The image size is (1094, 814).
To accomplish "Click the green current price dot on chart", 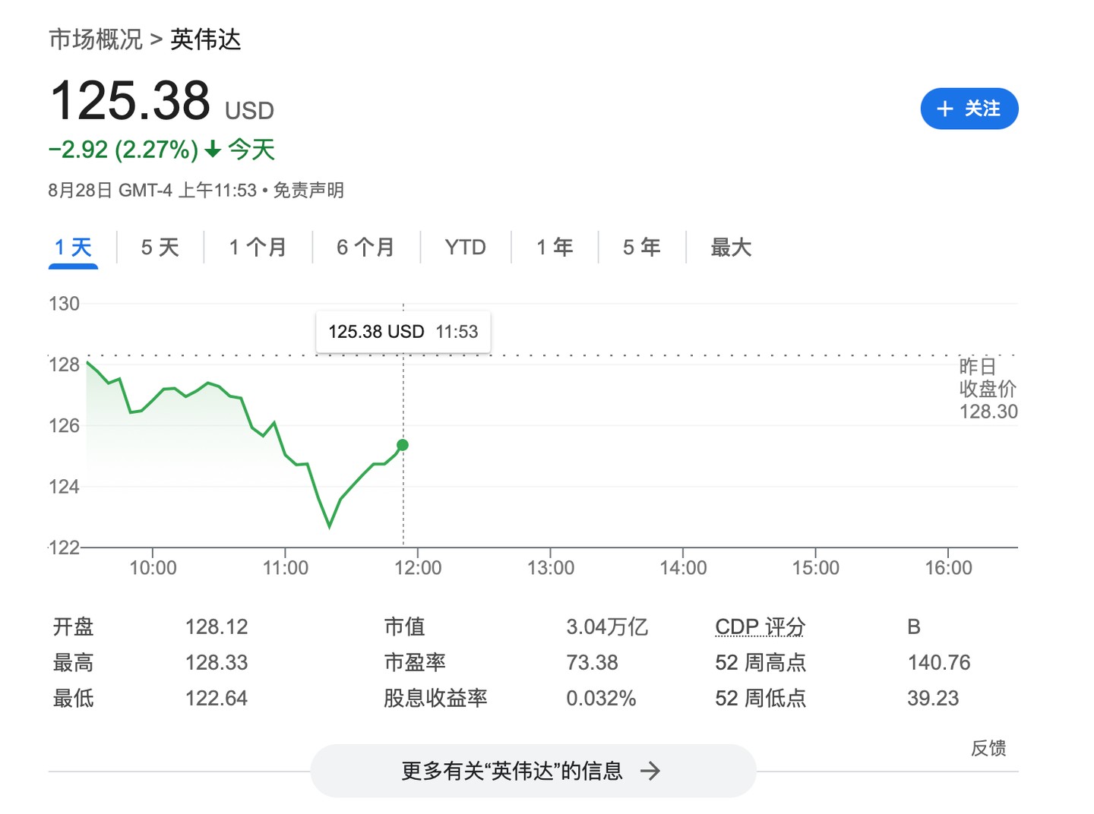I will (x=403, y=445).
